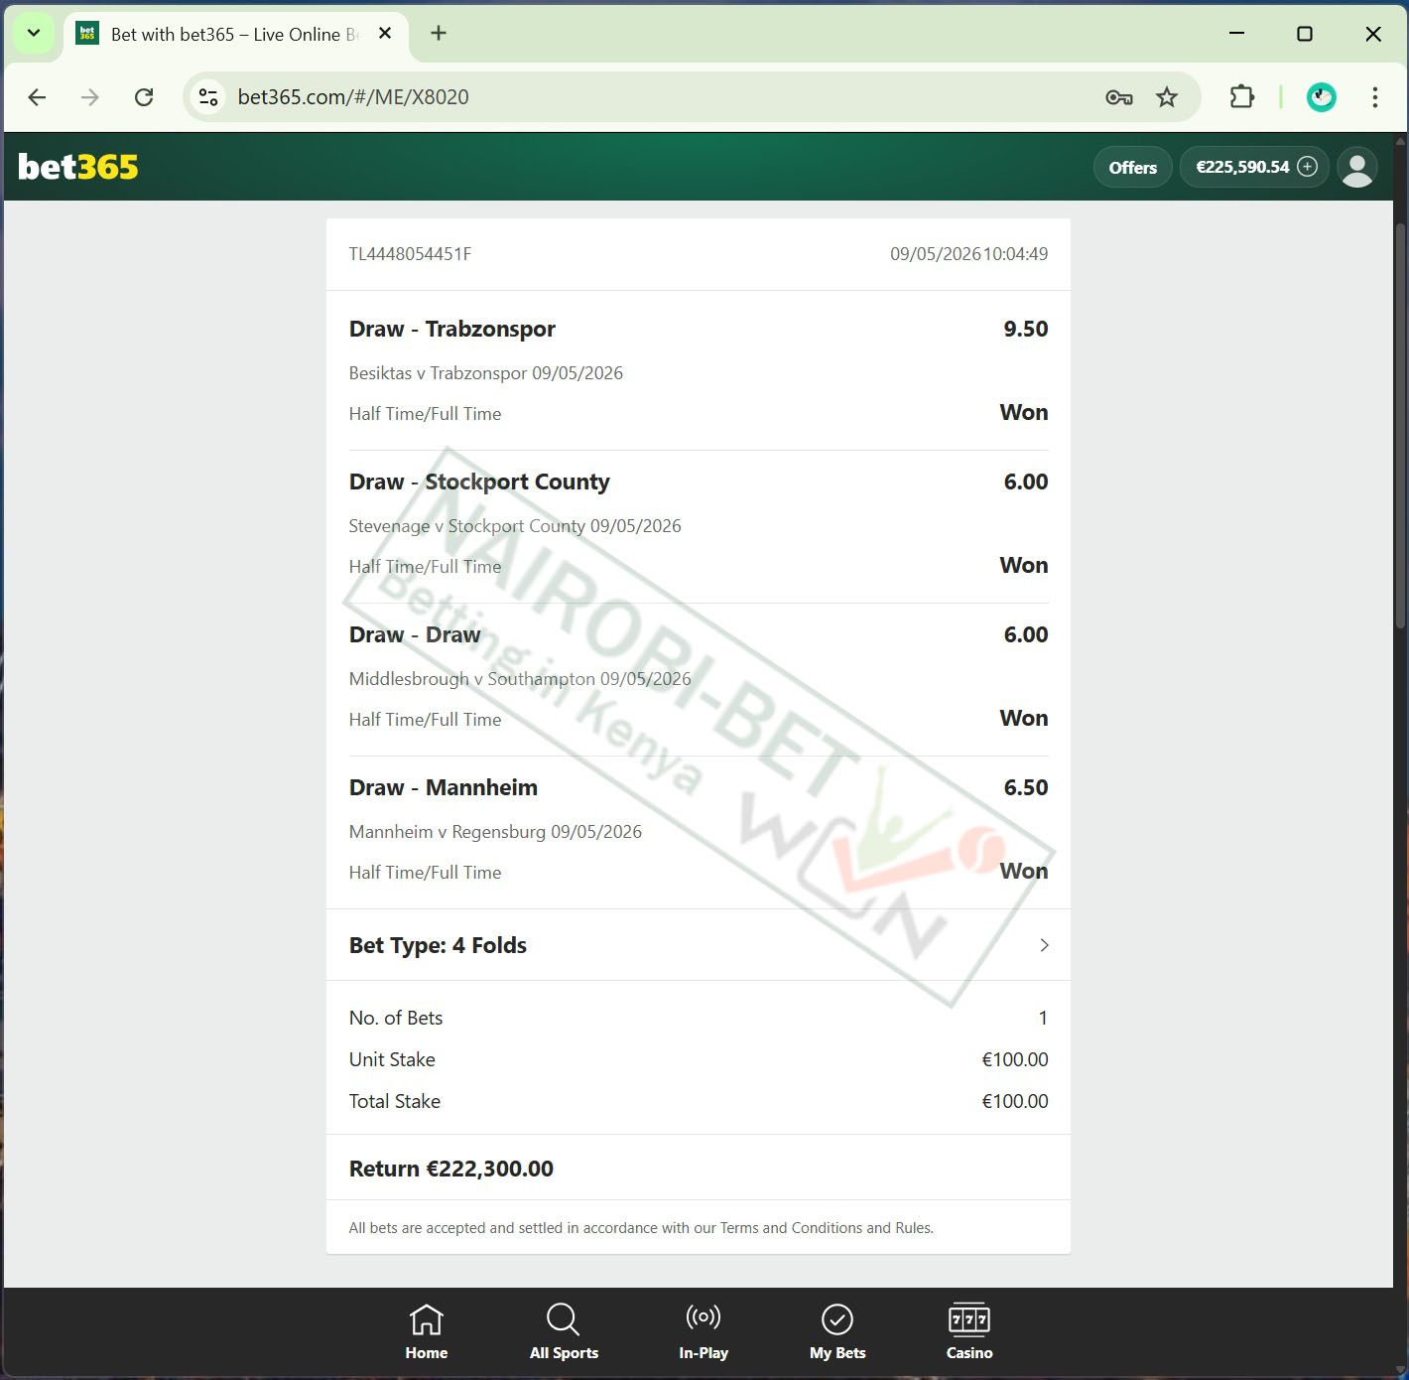The height and width of the screenshot is (1380, 1409).
Task: Click the Bet Type: 4 Folds label
Action: point(438,945)
